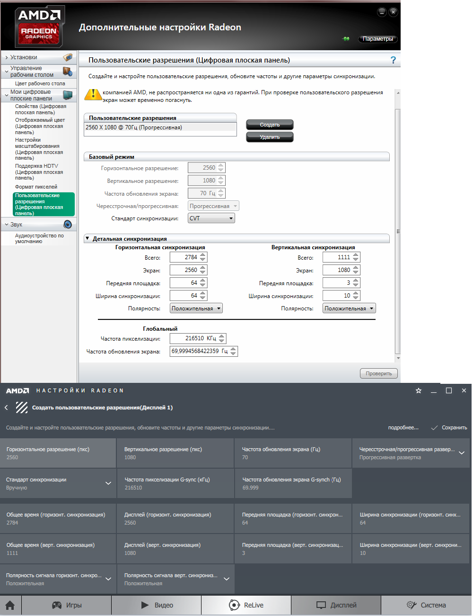
Task: Click Частота обновления экрана (Гц) tile 70
Action: click(293, 453)
